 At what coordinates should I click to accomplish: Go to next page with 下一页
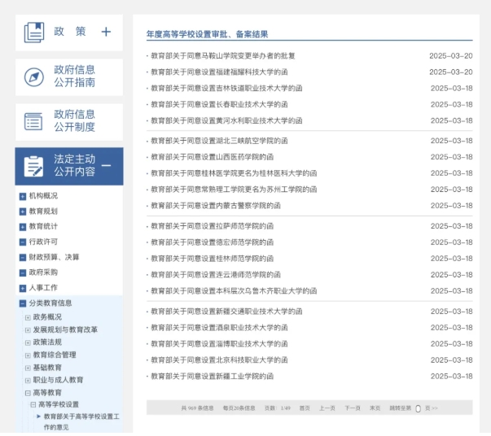pos(352,408)
